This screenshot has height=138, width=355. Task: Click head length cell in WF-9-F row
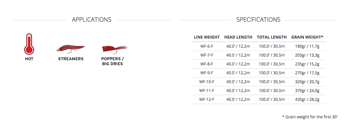(x=238, y=73)
